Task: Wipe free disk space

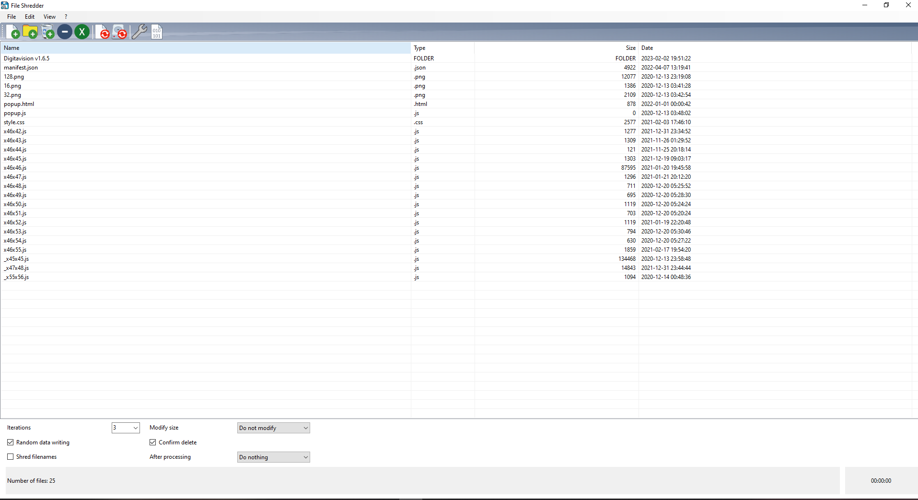Action: tap(120, 32)
